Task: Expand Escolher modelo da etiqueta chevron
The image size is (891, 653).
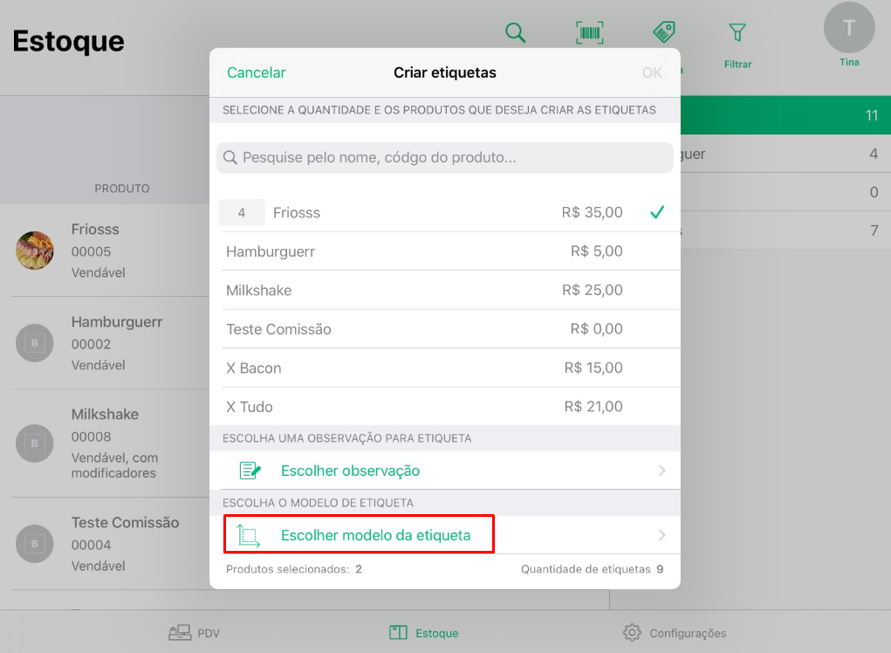Action: click(662, 535)
